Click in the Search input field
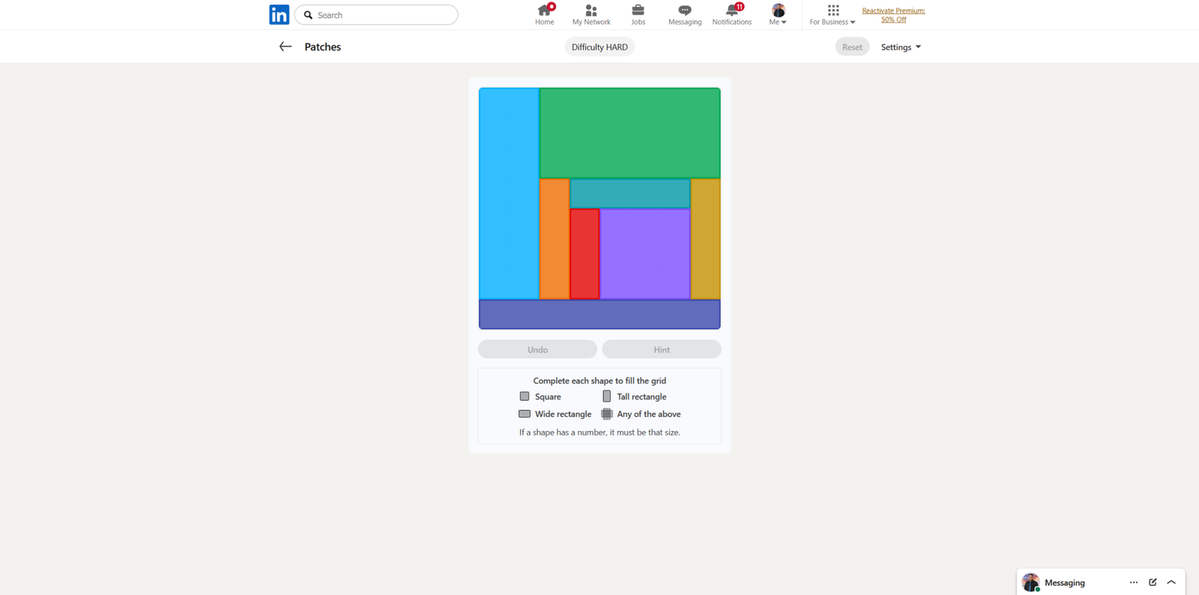 (x=384, y=15)
